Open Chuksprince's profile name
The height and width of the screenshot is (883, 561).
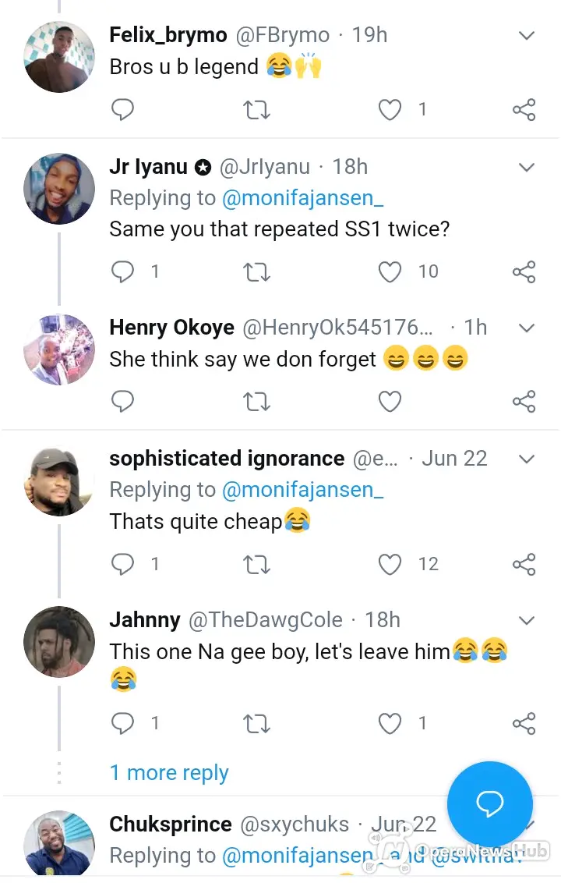tap(171, 824)
